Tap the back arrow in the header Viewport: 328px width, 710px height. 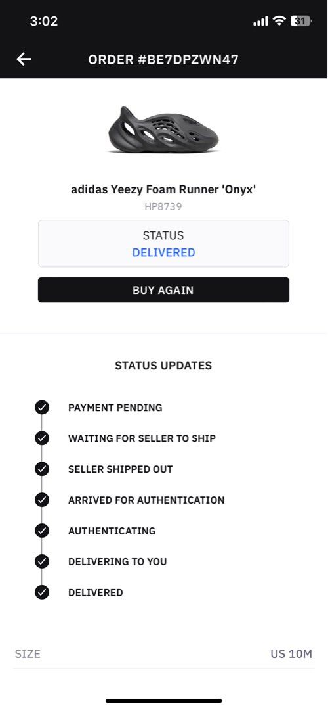tap(24, 59)
